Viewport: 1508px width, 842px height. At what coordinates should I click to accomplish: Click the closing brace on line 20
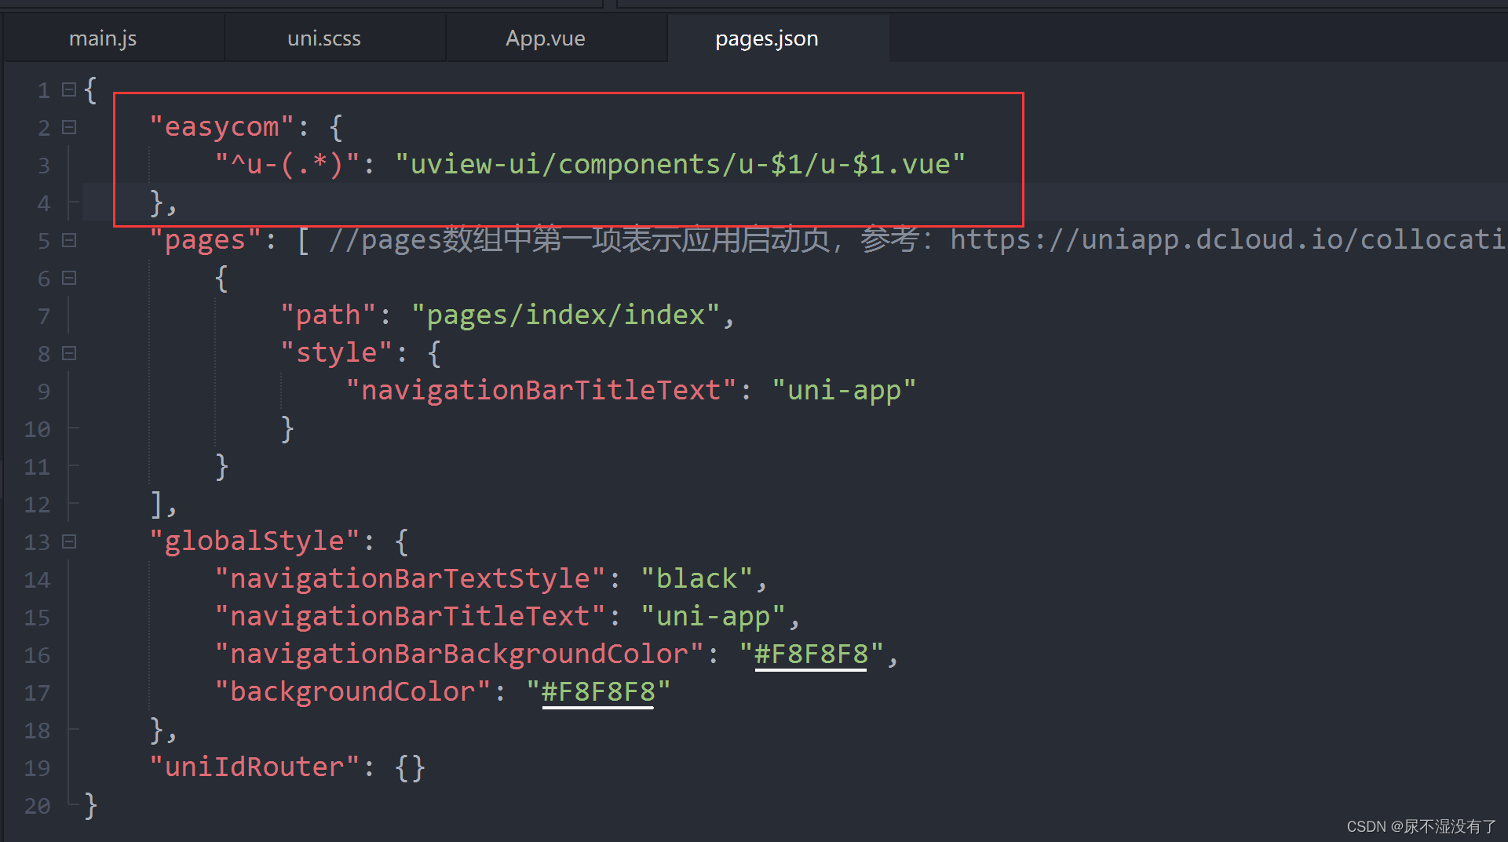[91, 806]
